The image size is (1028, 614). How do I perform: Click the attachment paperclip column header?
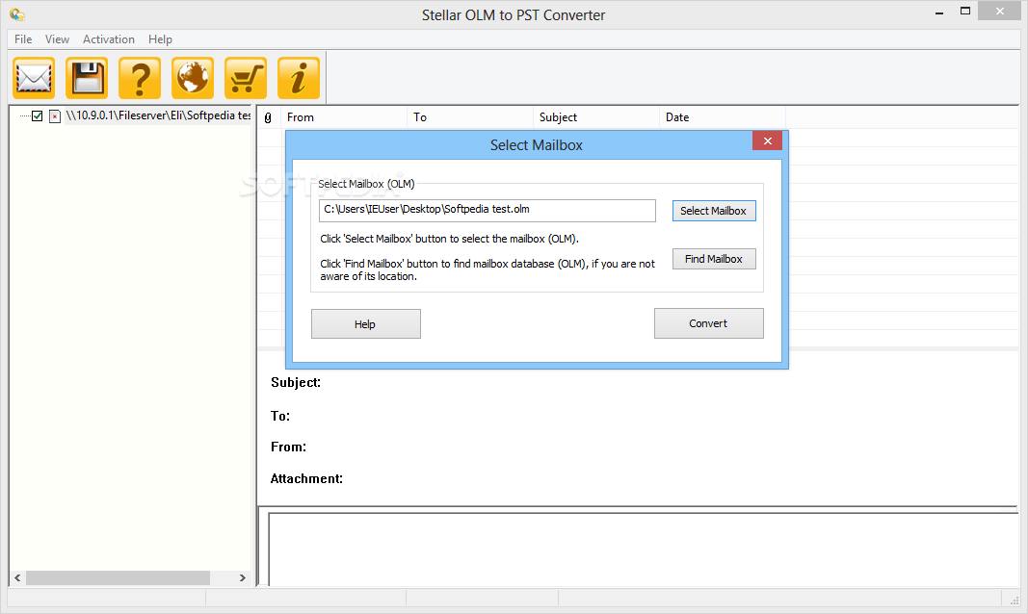pyautogui.click(x=268, y=117)
